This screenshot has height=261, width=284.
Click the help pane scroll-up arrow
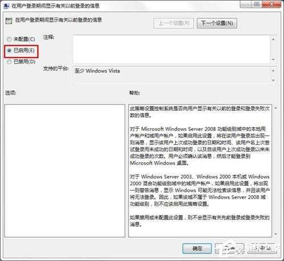click(x=275, y=108)
